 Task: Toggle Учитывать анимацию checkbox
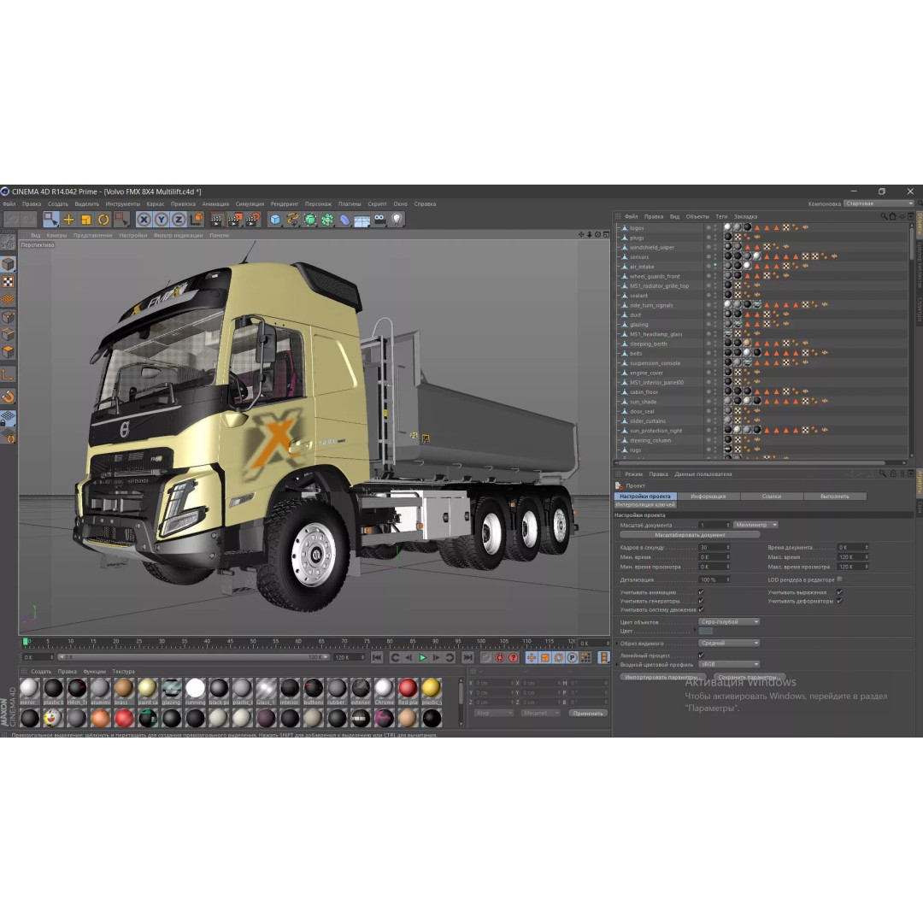(x=701, y=592)
